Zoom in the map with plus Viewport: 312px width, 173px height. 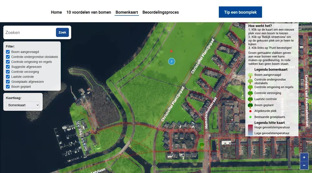304,157
